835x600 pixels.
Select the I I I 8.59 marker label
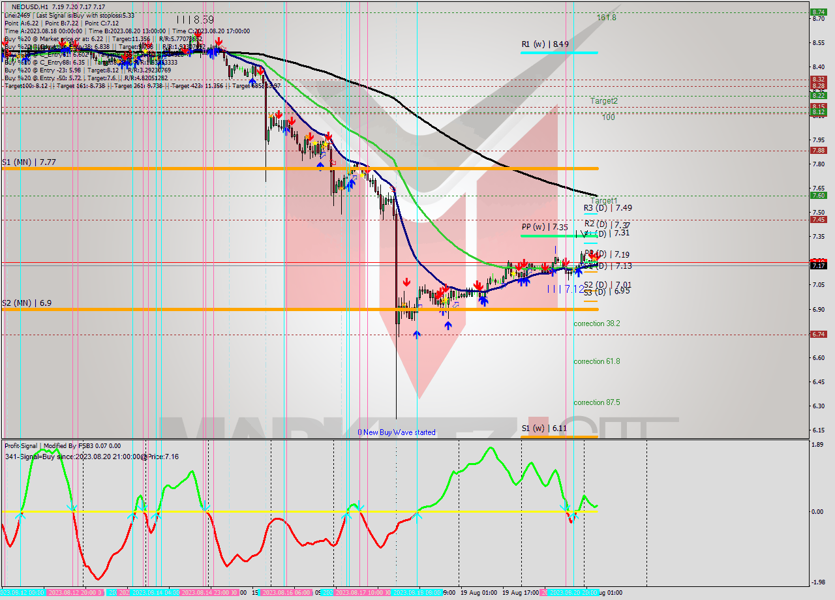(196, 20)
